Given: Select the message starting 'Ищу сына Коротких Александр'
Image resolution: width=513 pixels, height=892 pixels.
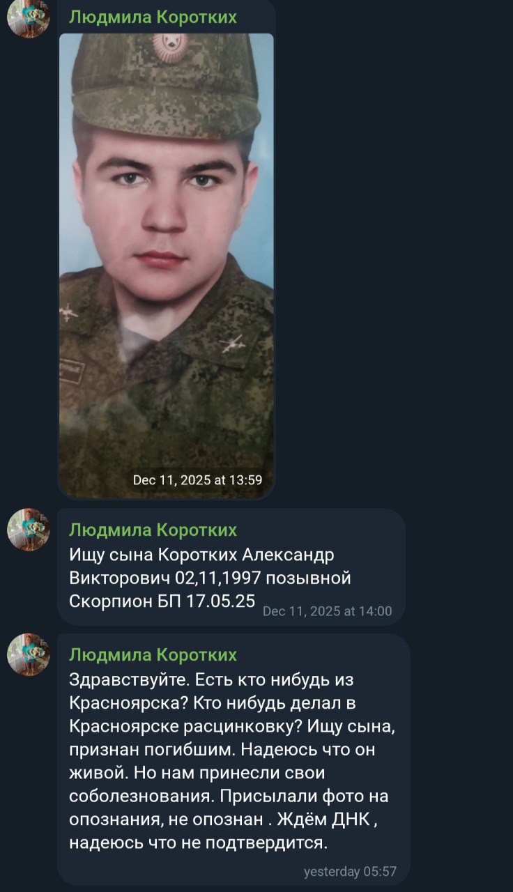Looking at the screenshot, I should [231, 567].
